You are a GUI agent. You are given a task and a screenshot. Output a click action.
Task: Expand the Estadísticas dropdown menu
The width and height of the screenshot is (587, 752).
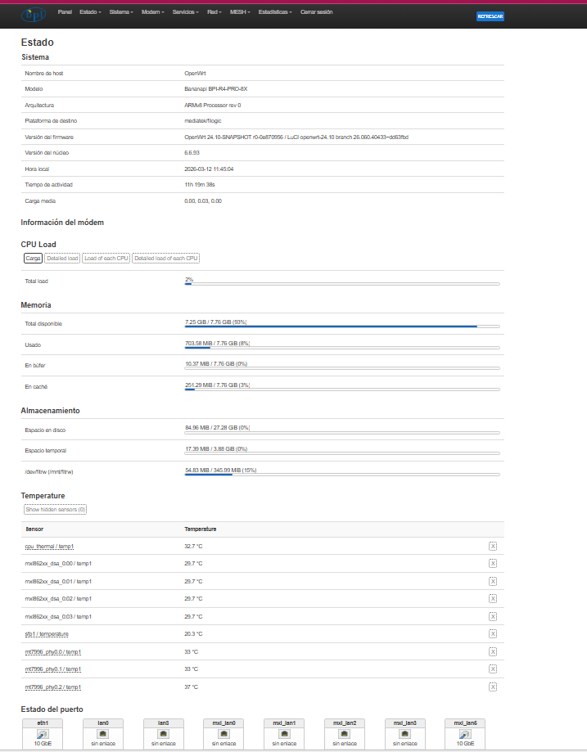(x=276, y=12)
